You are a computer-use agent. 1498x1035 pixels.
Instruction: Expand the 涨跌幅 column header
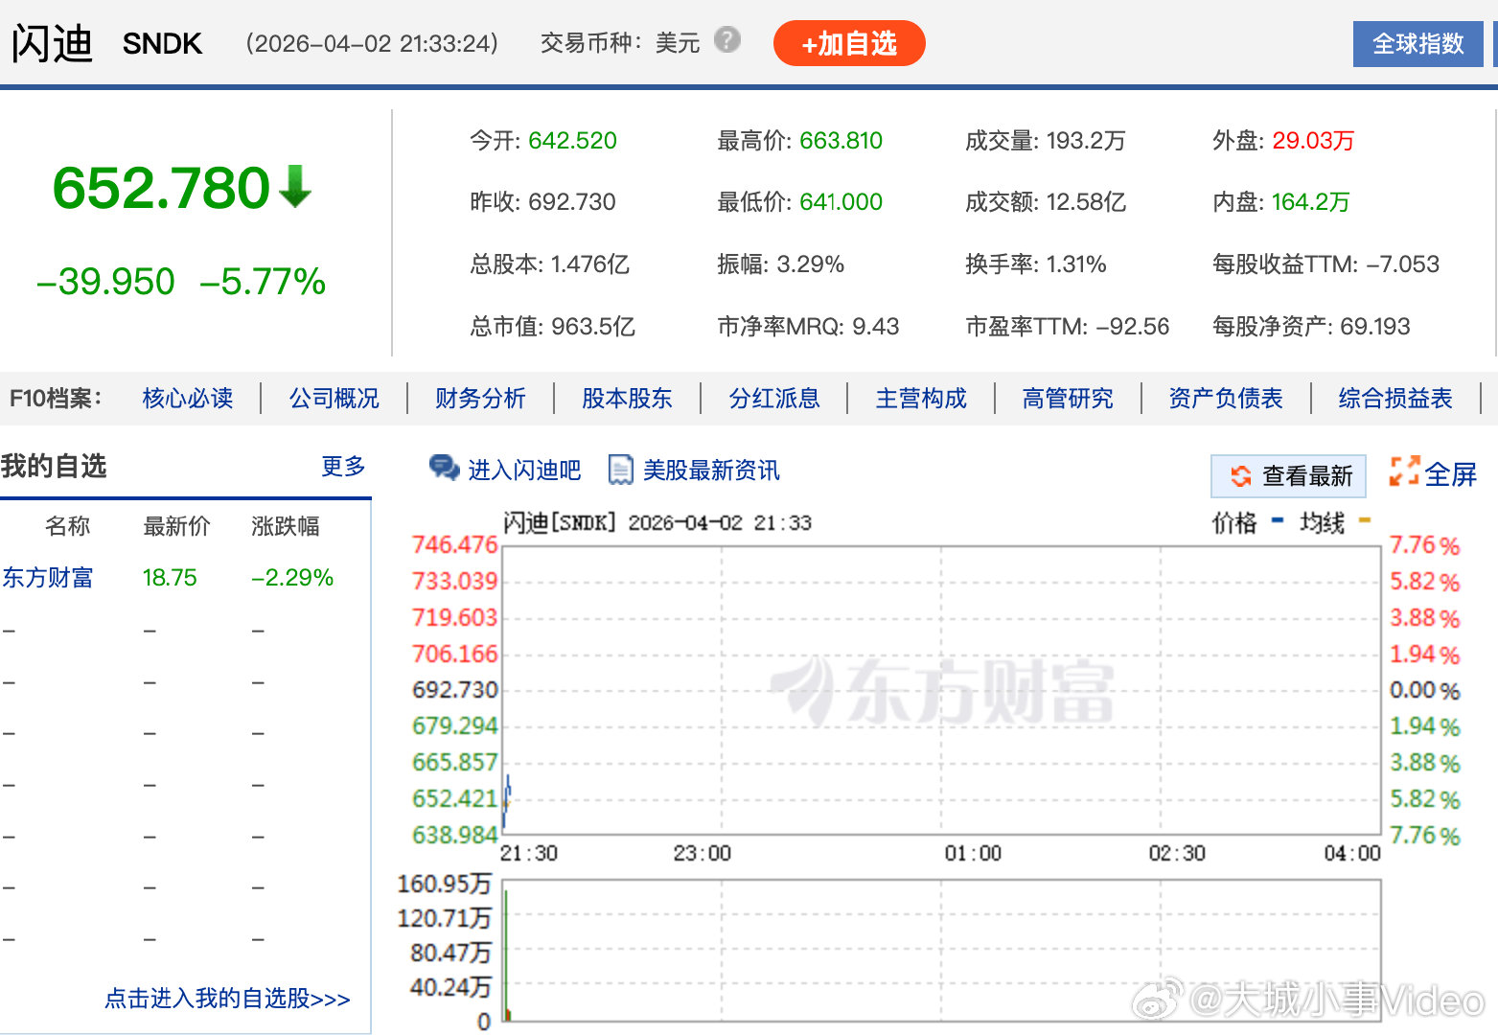285,526
